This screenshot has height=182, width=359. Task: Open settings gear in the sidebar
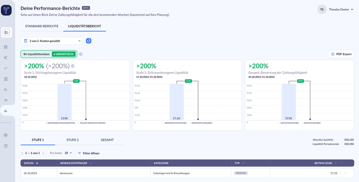pos(6,135)
